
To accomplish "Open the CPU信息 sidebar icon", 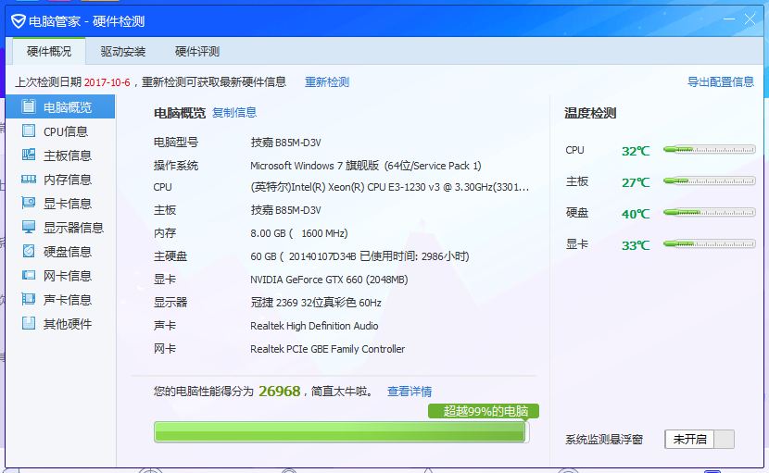I will point(29,131).
